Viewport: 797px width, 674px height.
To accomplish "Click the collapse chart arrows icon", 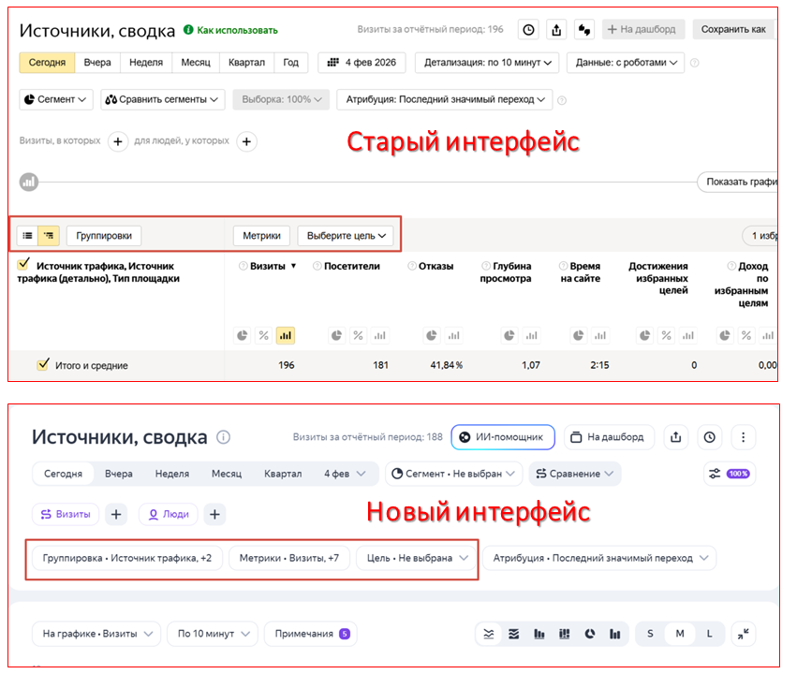I will (743, 634).
